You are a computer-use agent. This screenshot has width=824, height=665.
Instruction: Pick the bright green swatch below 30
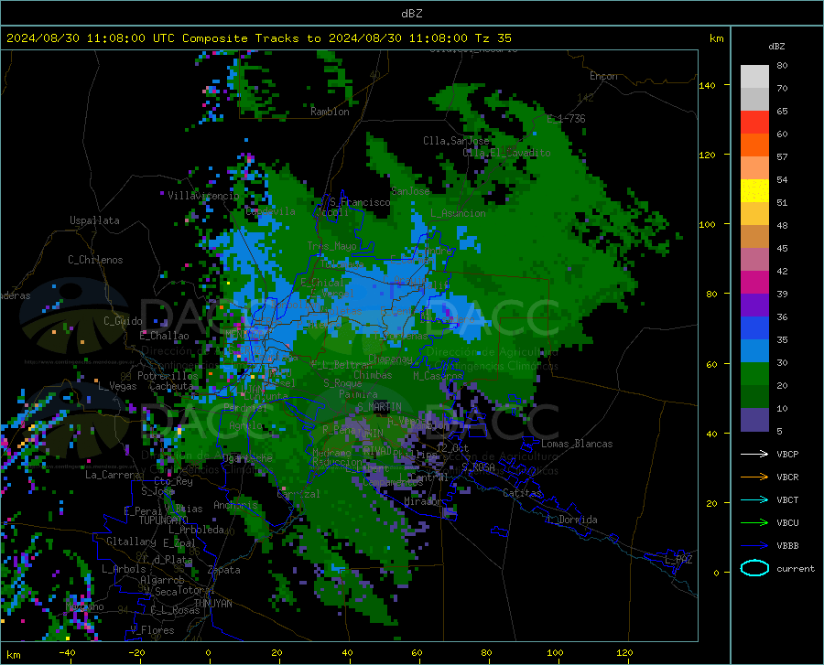(754, 374)
